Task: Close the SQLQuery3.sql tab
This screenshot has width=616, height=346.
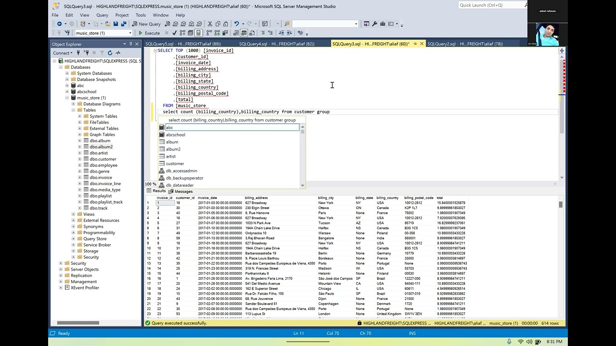Action: pos(422,44)
